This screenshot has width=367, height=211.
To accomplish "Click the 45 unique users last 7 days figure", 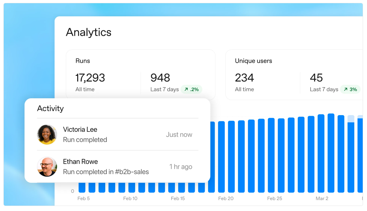I will point(316,78).
